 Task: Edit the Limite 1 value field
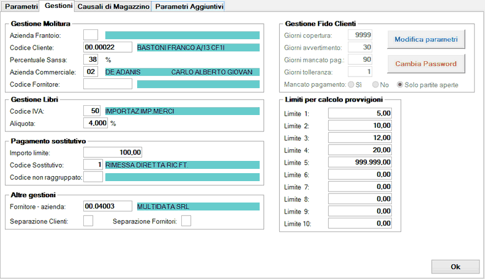(360, 113)
